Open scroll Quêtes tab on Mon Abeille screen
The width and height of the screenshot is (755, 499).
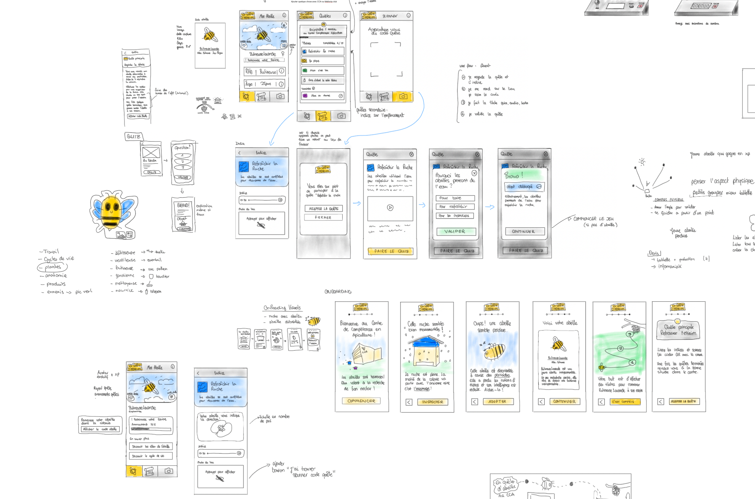261,97
